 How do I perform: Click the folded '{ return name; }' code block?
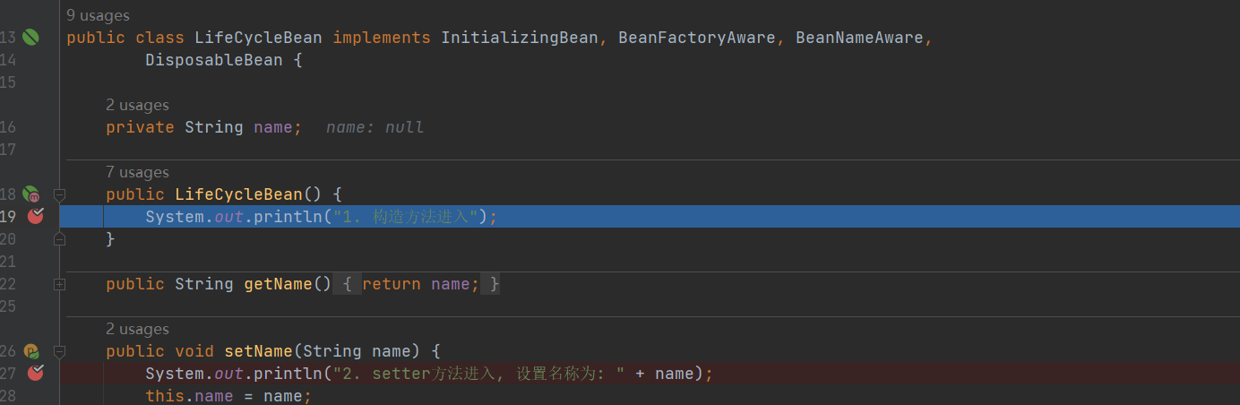(x=420, y=284)
